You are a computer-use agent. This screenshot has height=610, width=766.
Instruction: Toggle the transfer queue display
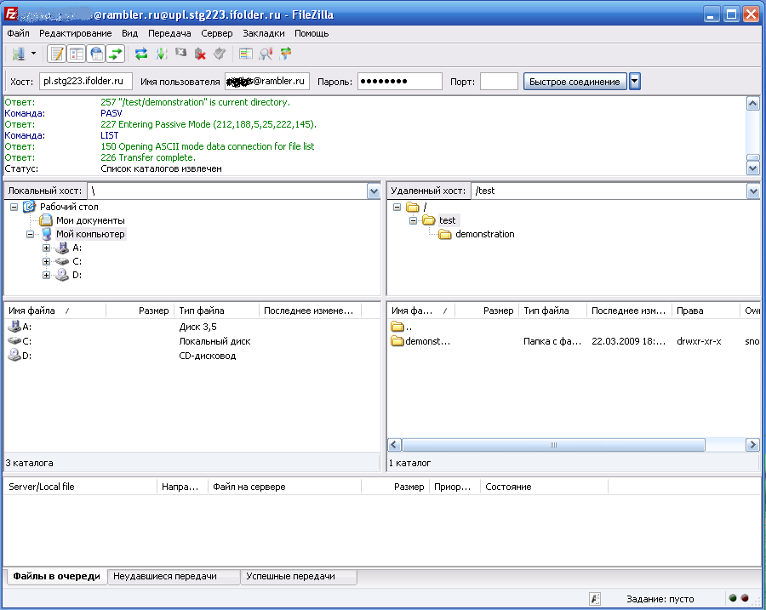[x=116, y=54]
